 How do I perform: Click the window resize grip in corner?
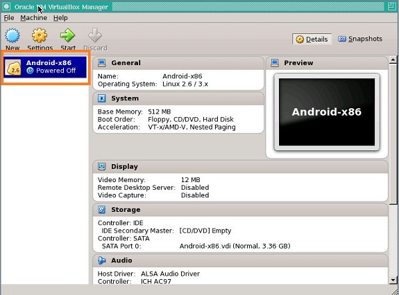(395, 292)
